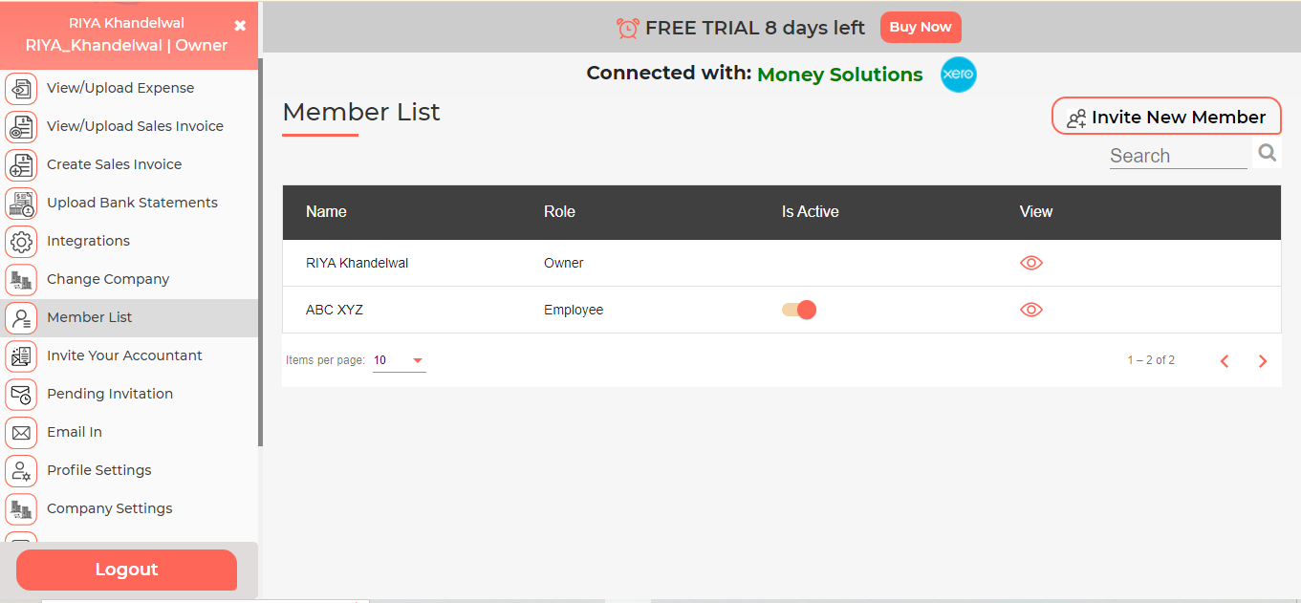1301x603 pixels.
Task: Open Pending Invitation menu item
Action: [129, 394]
